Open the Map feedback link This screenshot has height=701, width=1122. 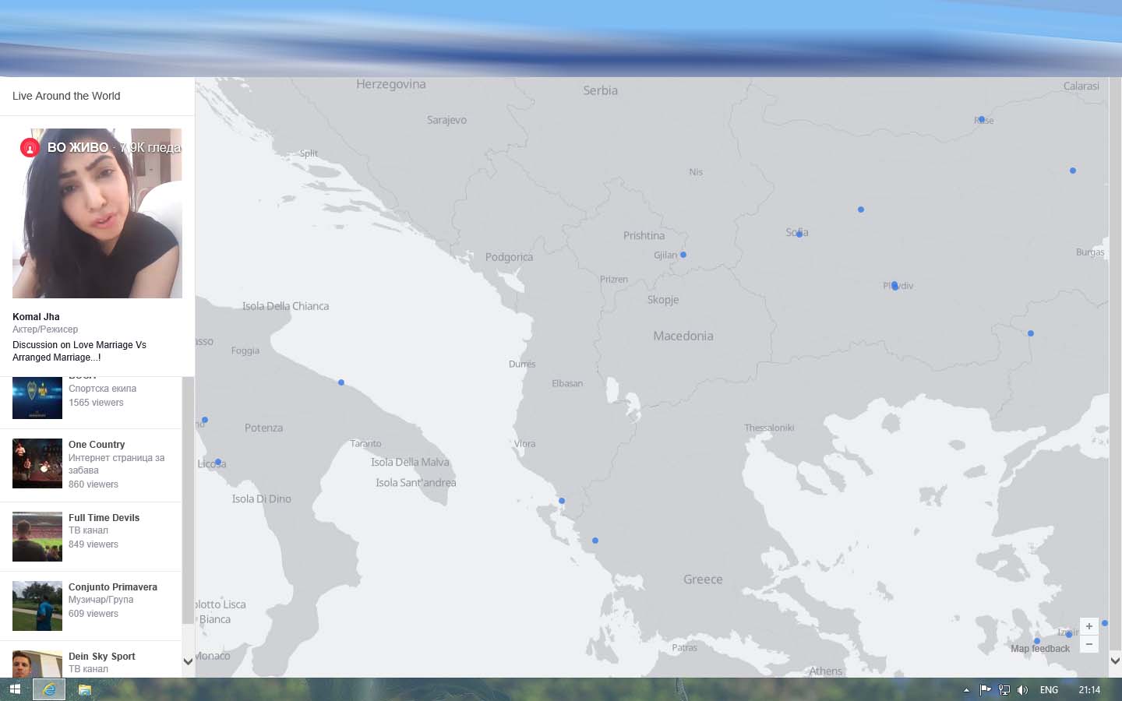[x=1040, y=649]
